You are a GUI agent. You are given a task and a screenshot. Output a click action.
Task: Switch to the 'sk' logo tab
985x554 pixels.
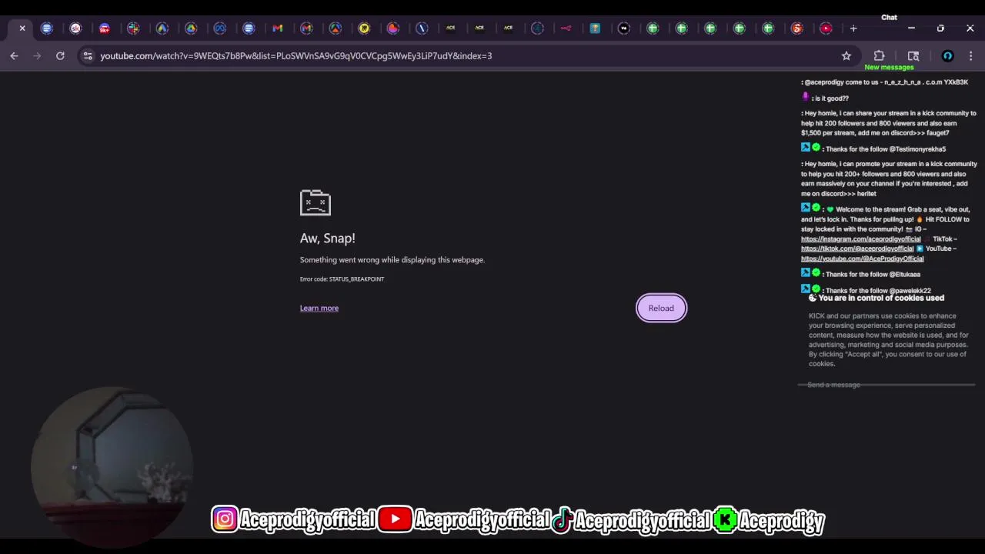[x=75, y=28]
